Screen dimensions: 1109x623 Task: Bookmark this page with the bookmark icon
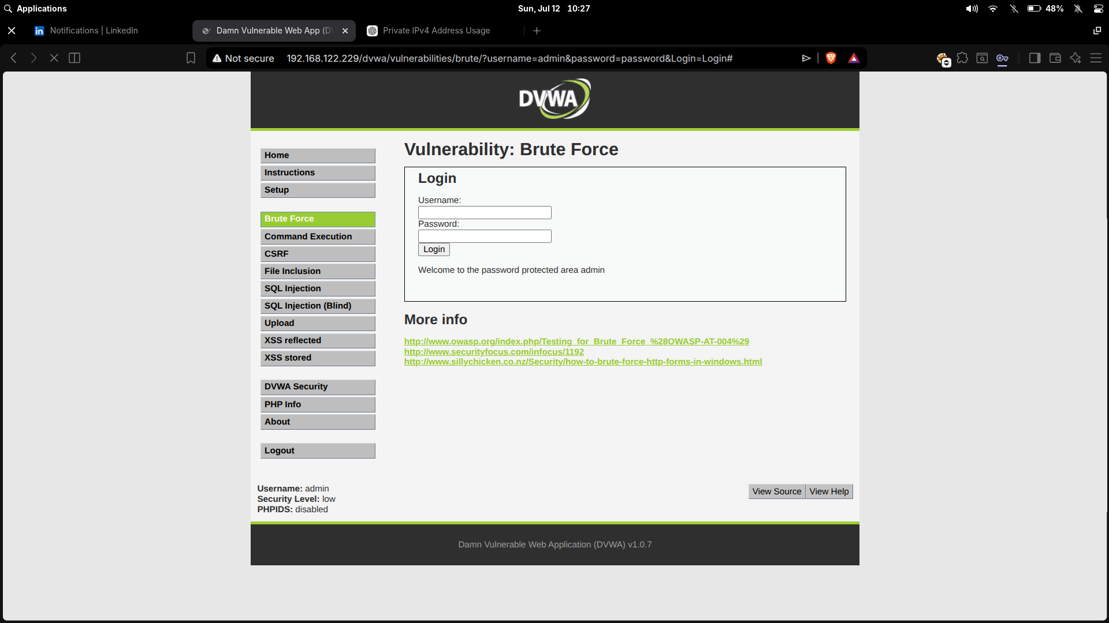(191, 58)
